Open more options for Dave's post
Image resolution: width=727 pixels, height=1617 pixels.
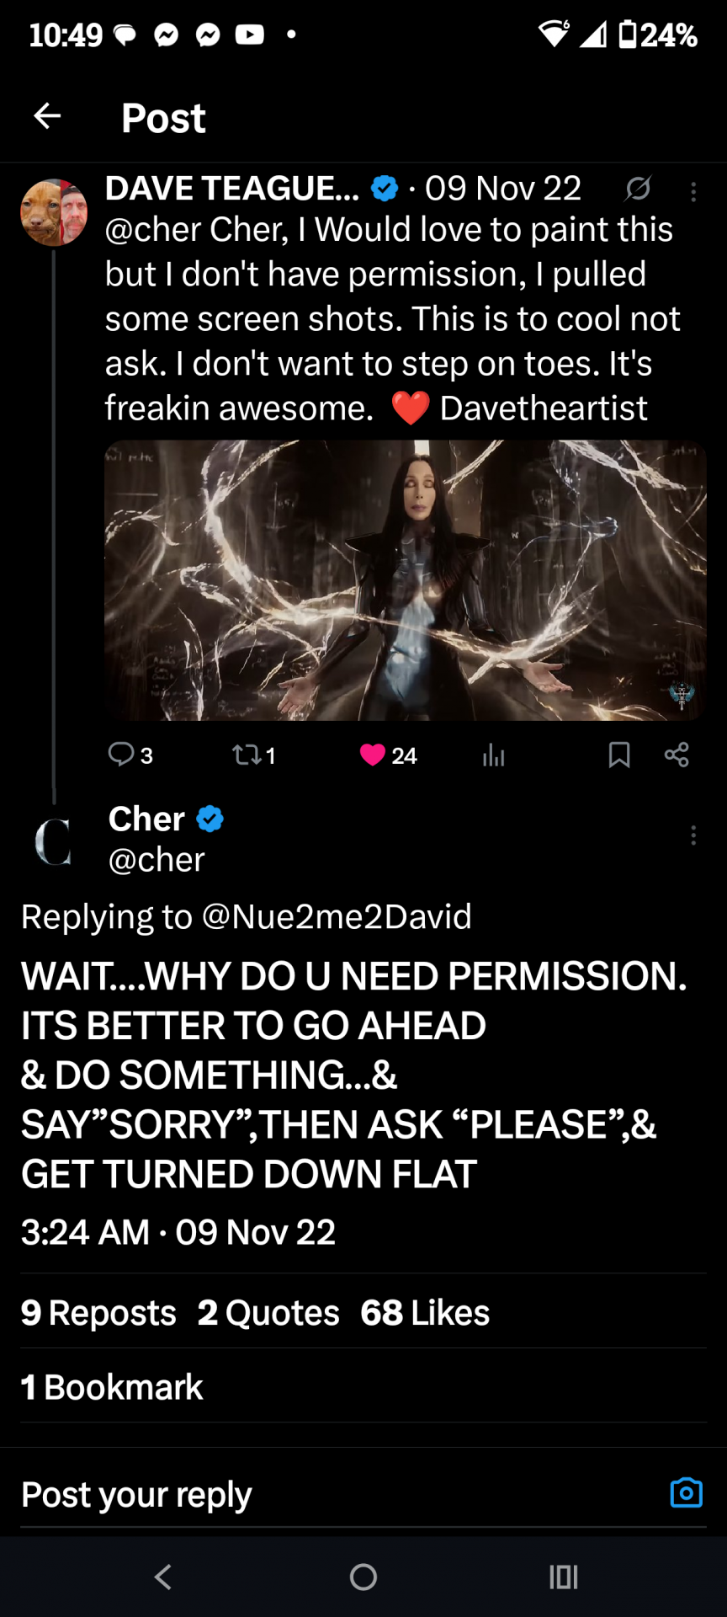coord(693,193)
